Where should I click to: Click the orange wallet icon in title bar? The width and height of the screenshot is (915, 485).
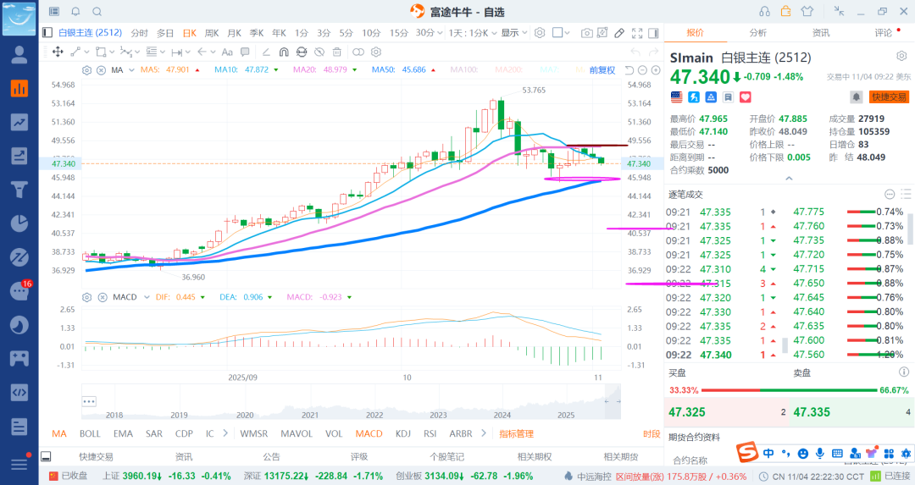point(785,12)
